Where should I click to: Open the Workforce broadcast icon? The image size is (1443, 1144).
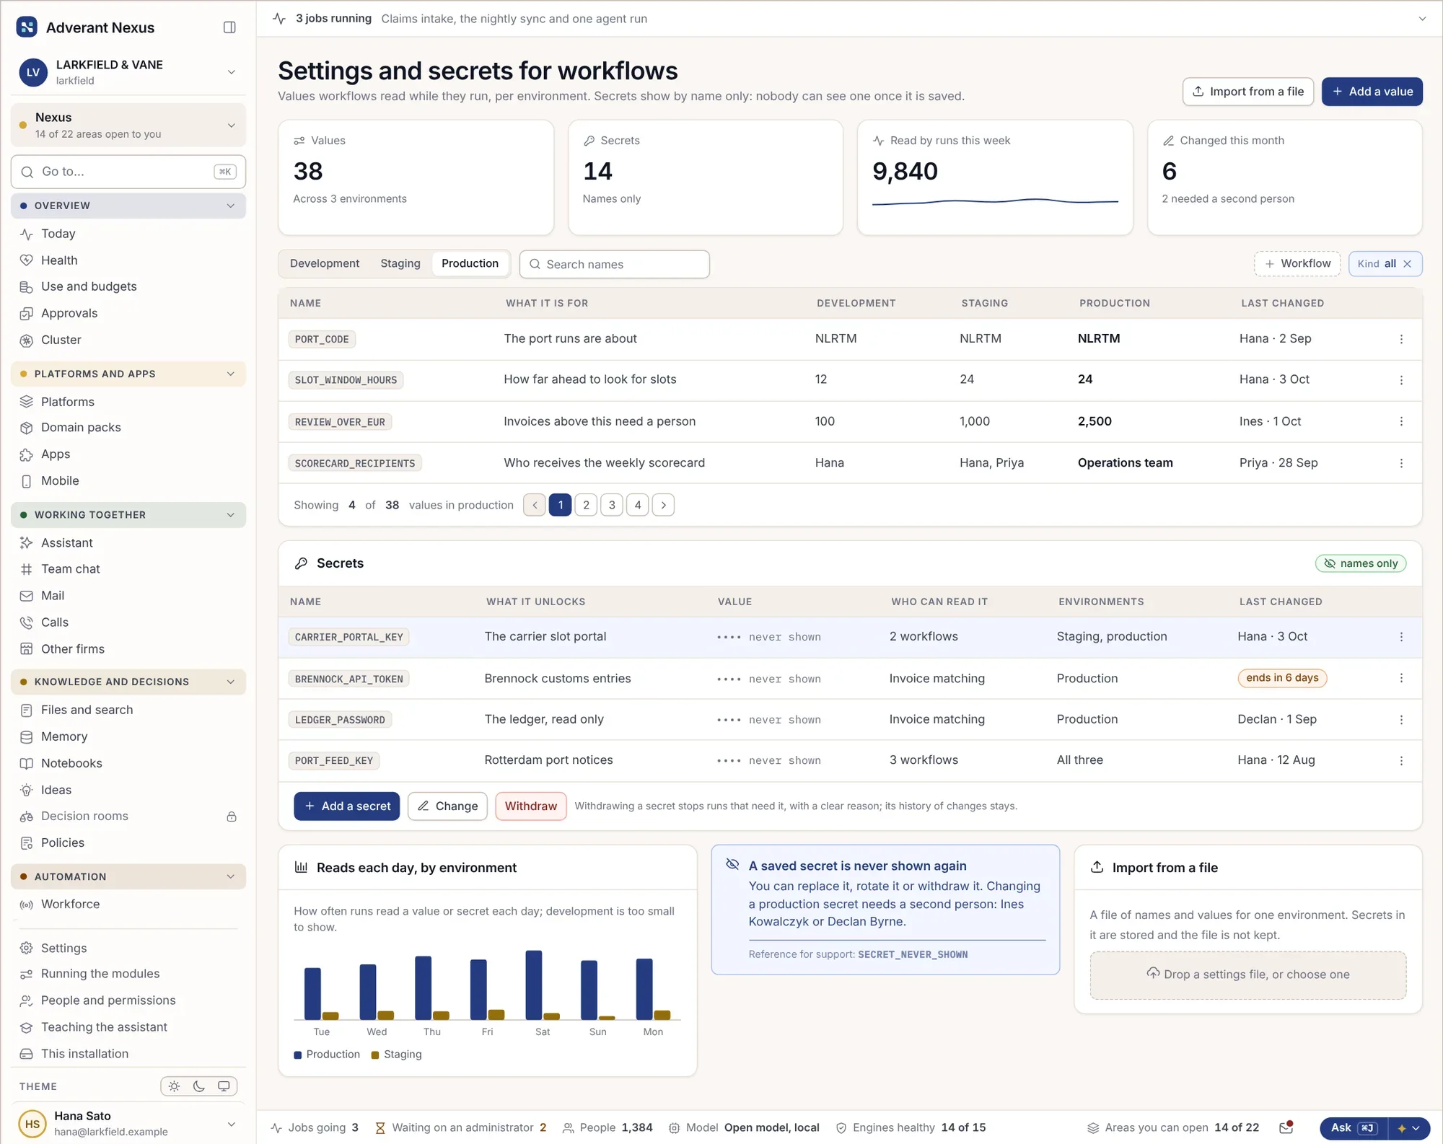tap(27, 905)
